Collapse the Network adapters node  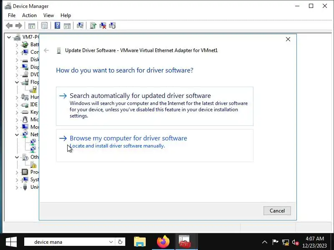pyautogui.click(x=17, y=135)
